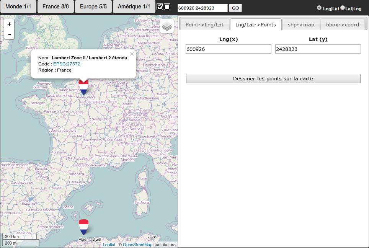
Task: Click the España label on the map
Action: tap(28, 204)
